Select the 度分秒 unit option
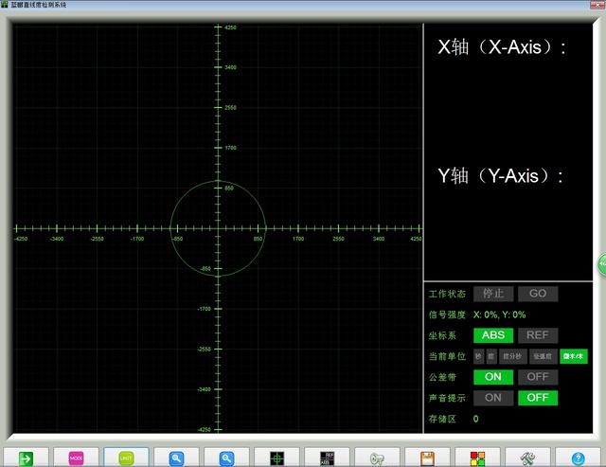Image resolution: width=606 pixels, height=467 pixels. [x=513, y=356]
